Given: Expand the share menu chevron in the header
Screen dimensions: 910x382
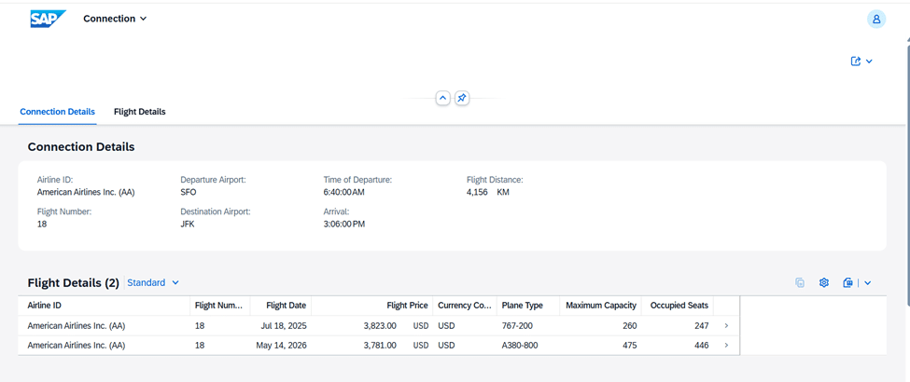Looking at the screenshot, I should tap(870, 61).
